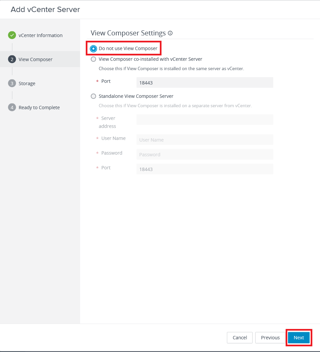Click the Previous button
The width and height of the screenshot is (320, 352).
tap(270, 338)
